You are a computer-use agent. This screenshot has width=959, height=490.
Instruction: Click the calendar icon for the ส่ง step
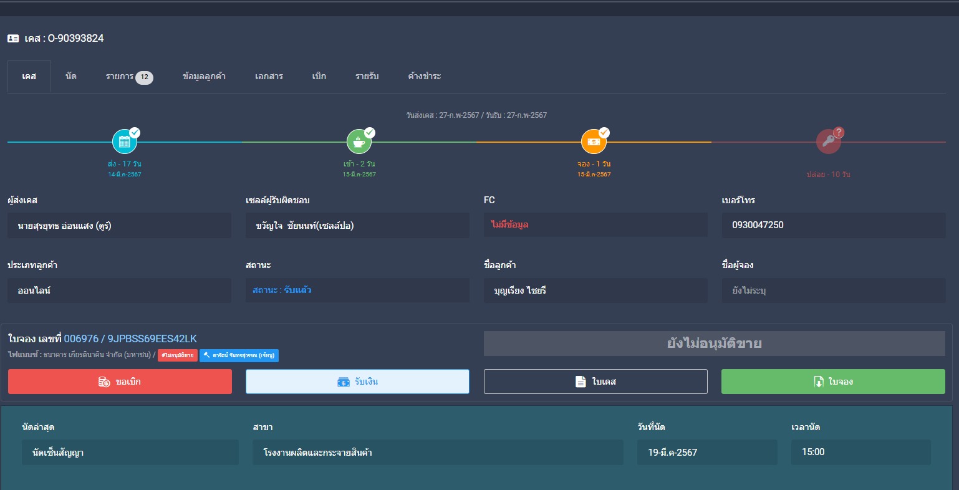(124, 142)
